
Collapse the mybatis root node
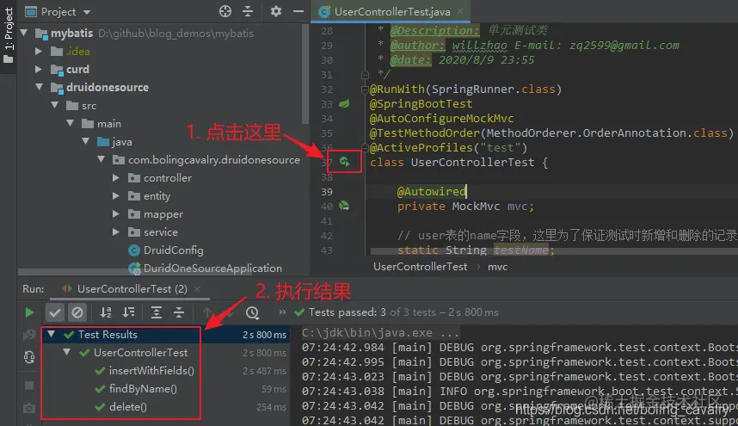pyautogui.click(x=24, y=33)
